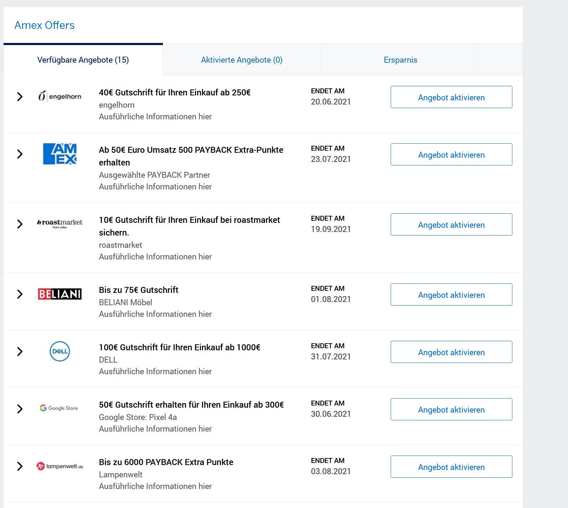Click merchant name 'engelhorn' under offer title

[x=116, y=105]
